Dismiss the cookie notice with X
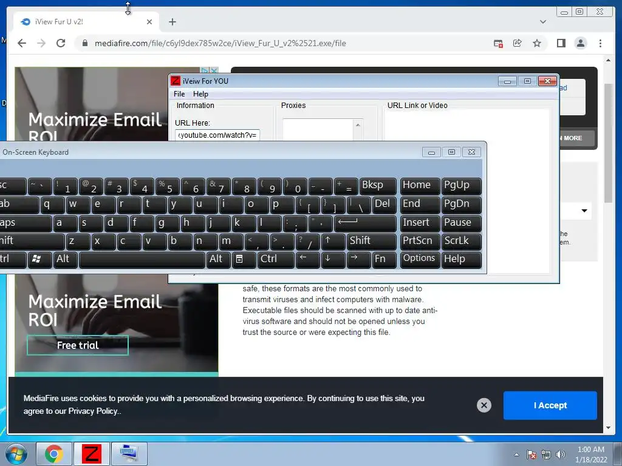 pyautogui.click(x=484, y=405)
